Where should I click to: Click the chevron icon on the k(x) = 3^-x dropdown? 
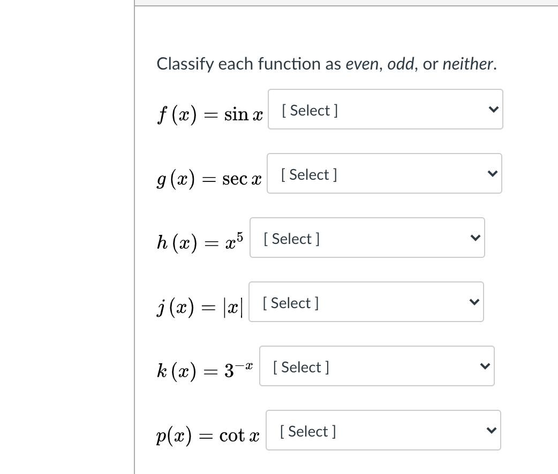point(485,366)
